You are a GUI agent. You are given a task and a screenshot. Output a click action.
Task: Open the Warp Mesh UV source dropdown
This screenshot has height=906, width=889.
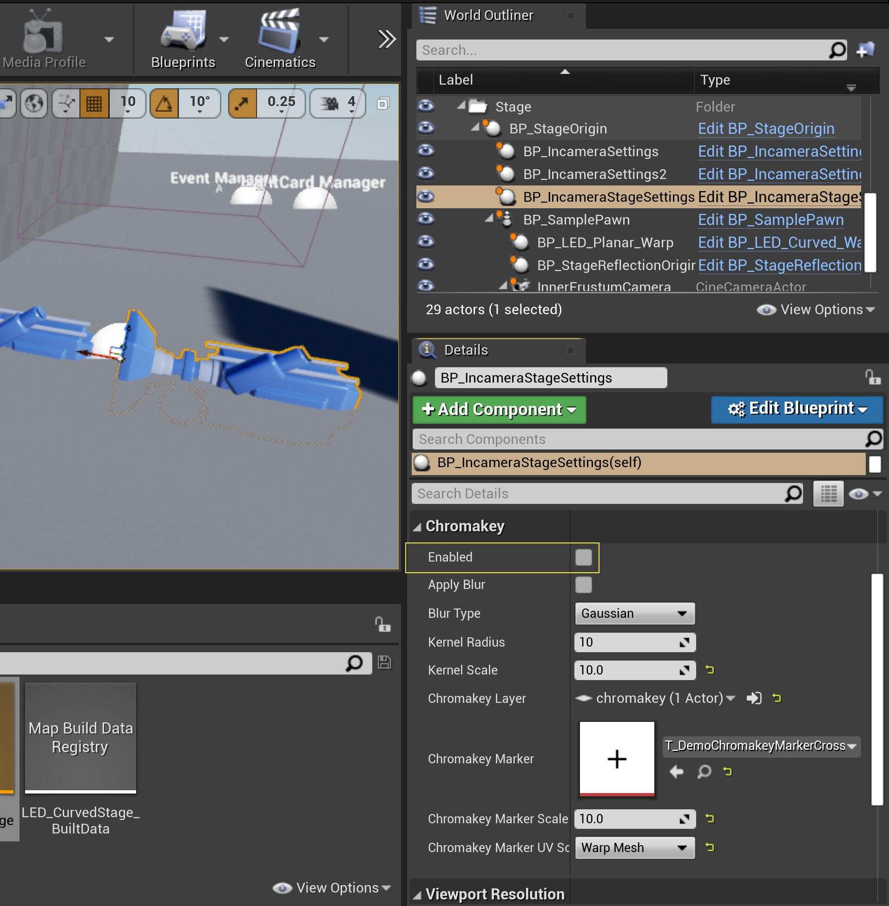pyautogui.click(x=634, y=847)
